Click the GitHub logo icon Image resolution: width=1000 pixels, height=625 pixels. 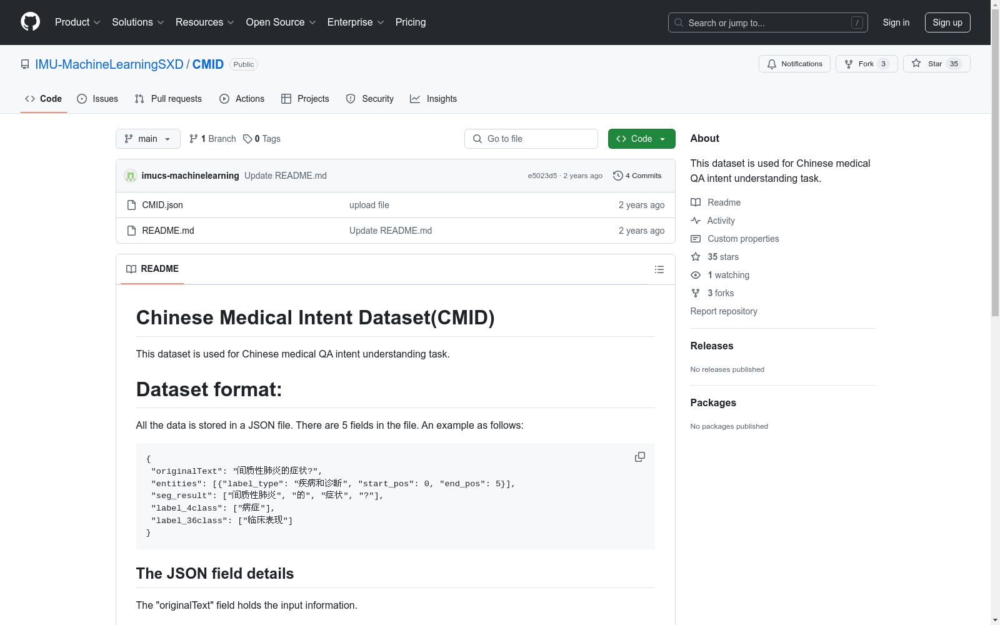point(30,22)
